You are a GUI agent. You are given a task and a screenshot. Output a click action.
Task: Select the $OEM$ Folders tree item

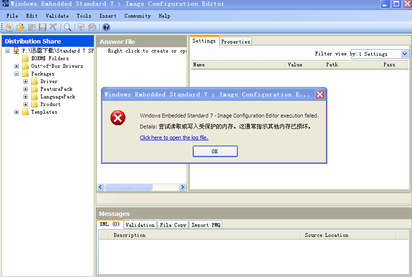point(50,58)
